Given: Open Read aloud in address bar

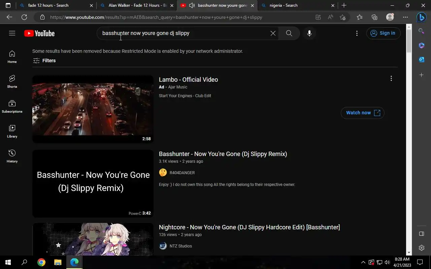Looking at the screenshot, I should 330,17.
